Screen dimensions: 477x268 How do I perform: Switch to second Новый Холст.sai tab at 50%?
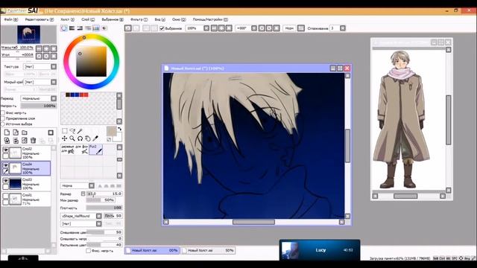click(x=209, y=250)
